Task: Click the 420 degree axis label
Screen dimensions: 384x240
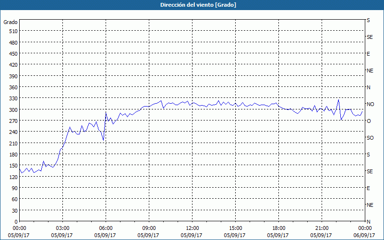Action: point(13,65)
